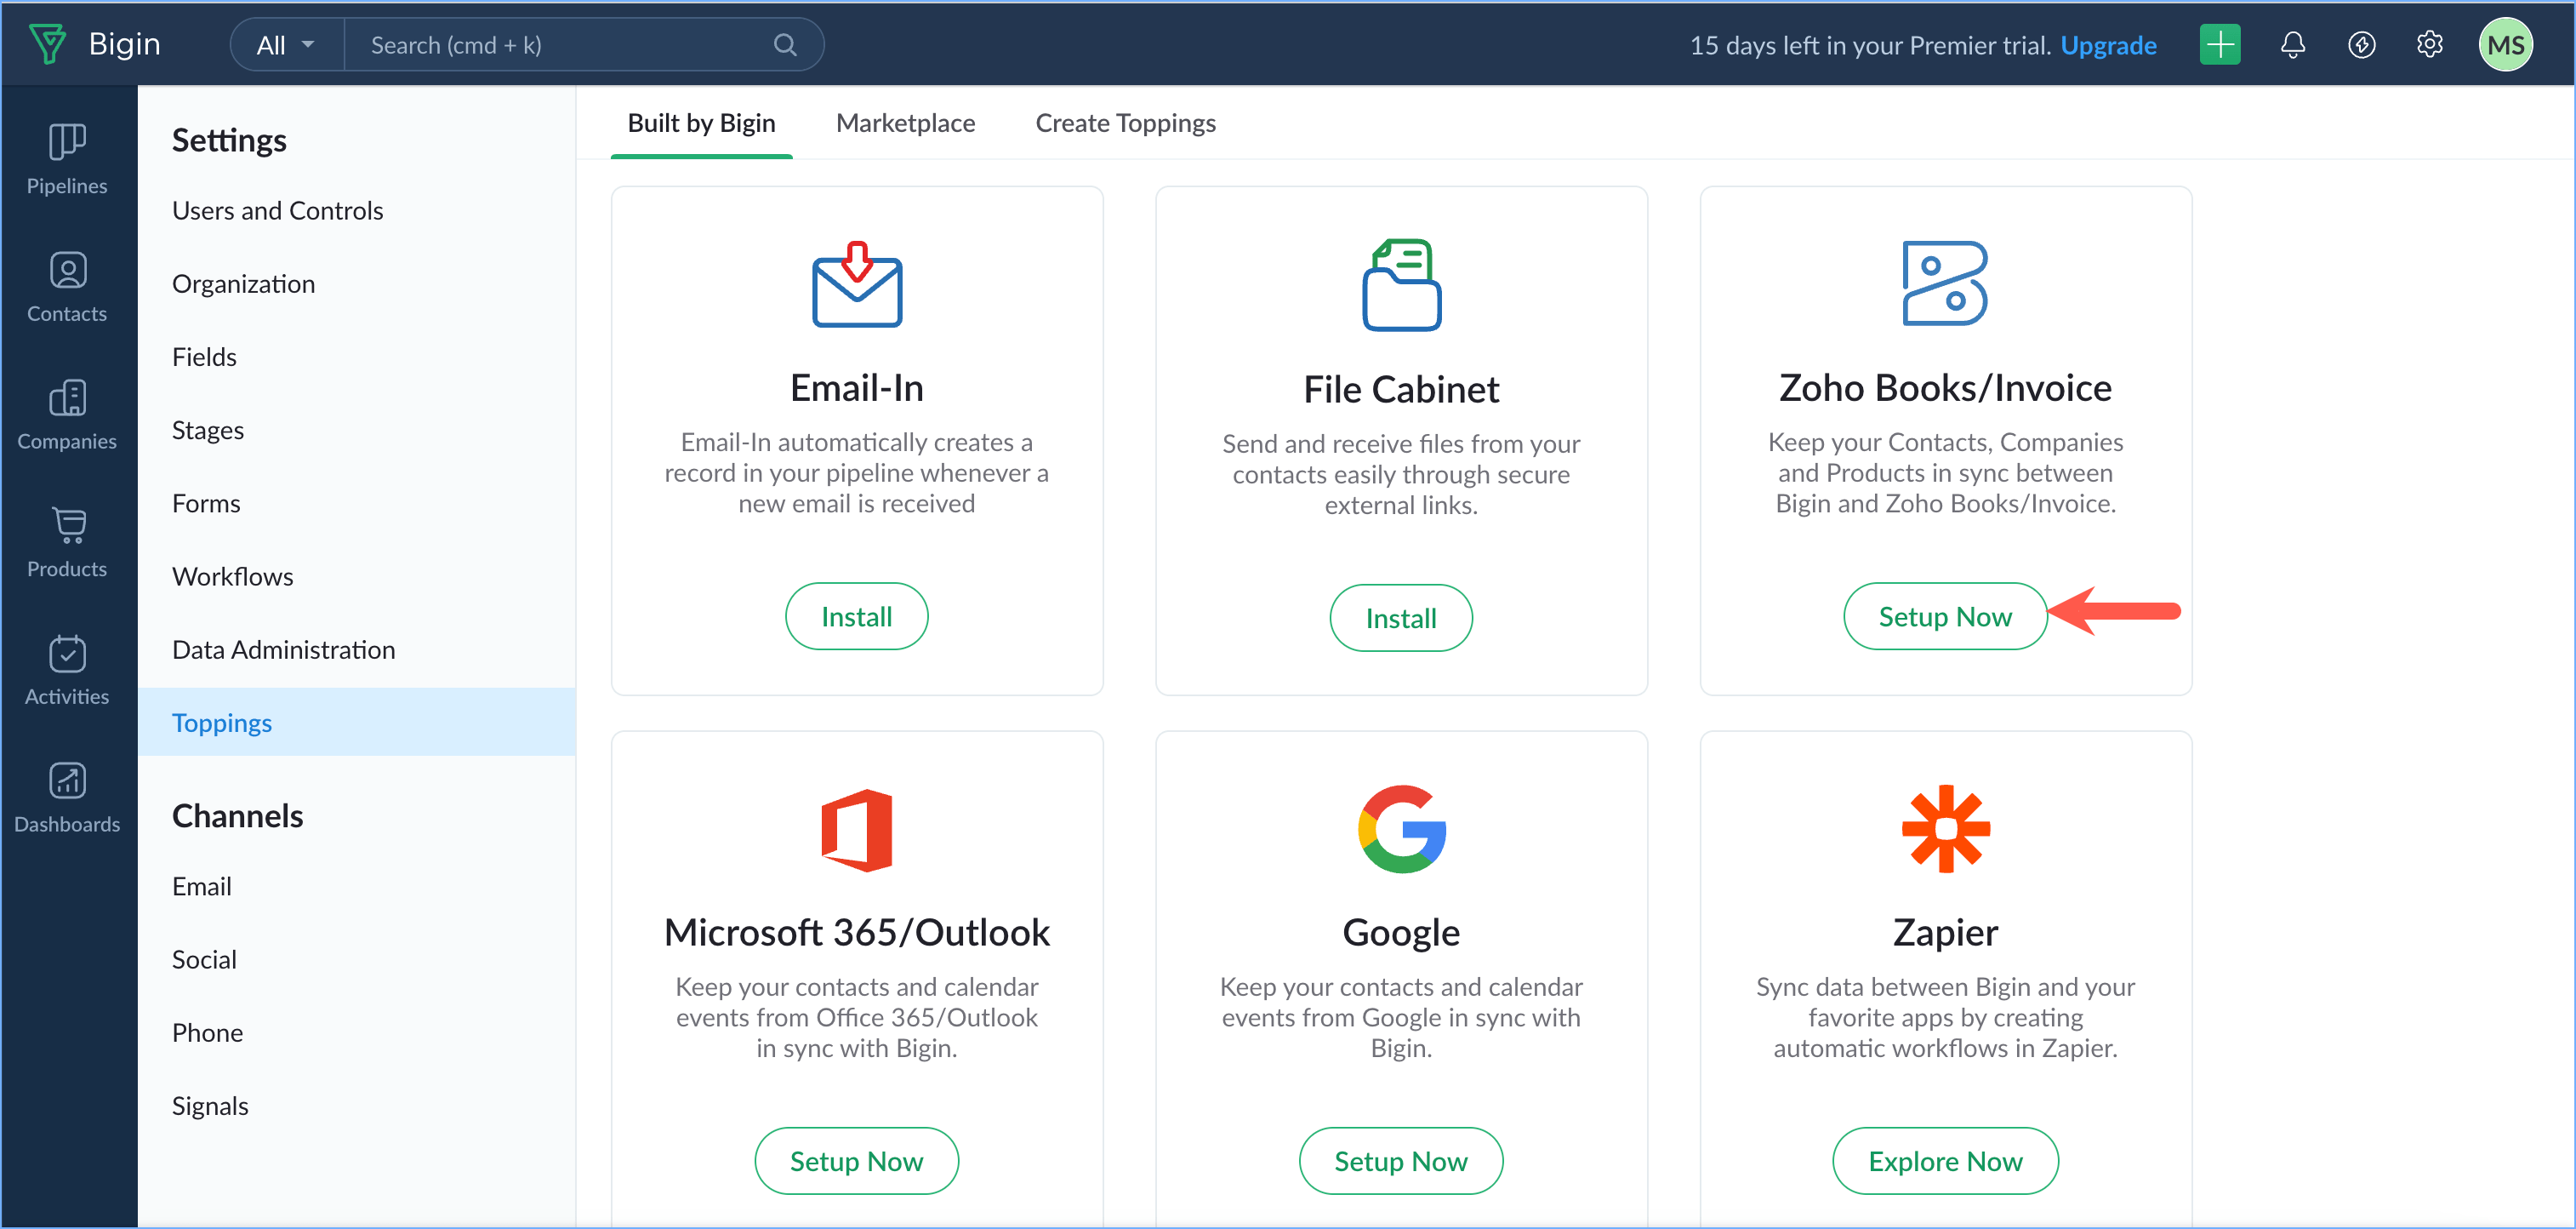The image size is (2576, 1229).
Task: Install the Email-In topping
Action: tap(856, 616)
